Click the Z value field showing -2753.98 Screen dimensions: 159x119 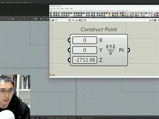(x=85, y=60)
